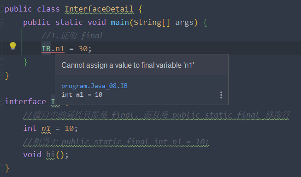Click the String[] args parameter
This screenshot has height=177, width=301.
[163, 23]
